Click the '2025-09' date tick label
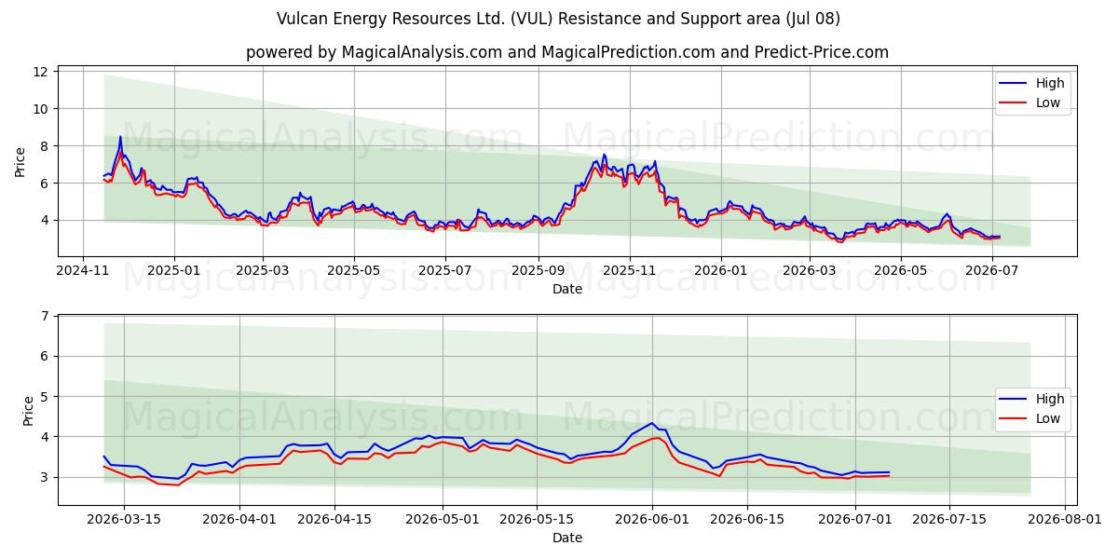 (x=538, y=271)
